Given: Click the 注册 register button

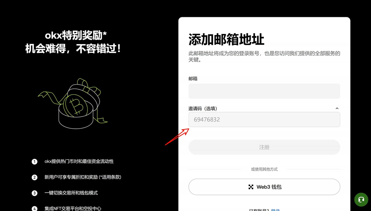Looking at the screenshot, I should [264, 147].
